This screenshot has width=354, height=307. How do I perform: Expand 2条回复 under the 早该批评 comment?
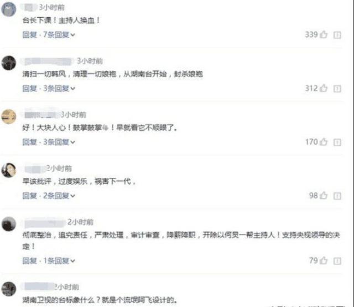[59, 196]
